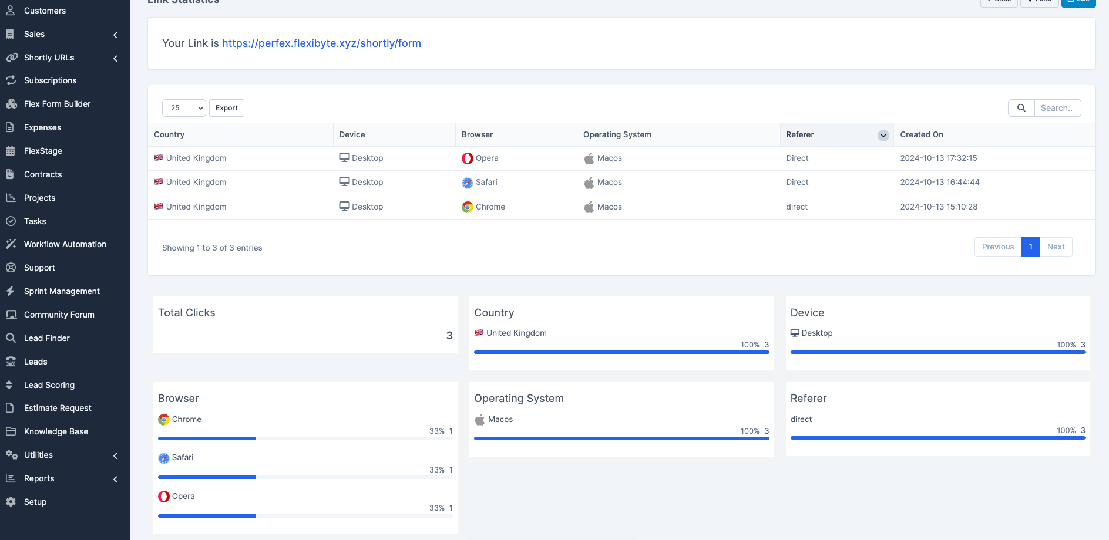Click the FlexStage calendar icon
This screenshot has height=540, width=1109.
click(x=10, y=151)
